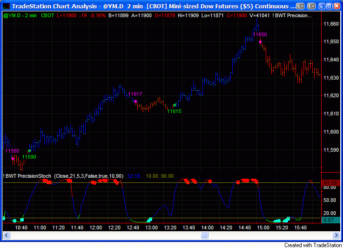Click the magenta '11585' signal price label
Viewport: 343px width, 248px height.
(x=12, y=151)
